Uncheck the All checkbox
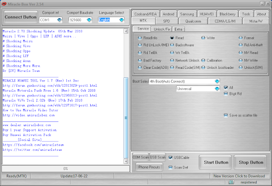 (226, 87)
